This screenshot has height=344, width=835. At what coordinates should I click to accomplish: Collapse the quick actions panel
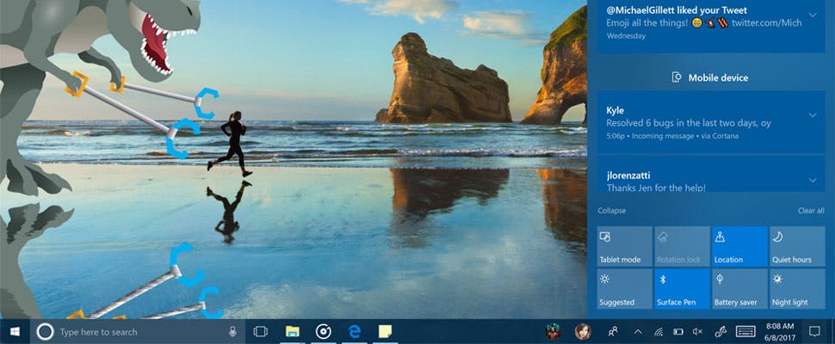[611, 211]
